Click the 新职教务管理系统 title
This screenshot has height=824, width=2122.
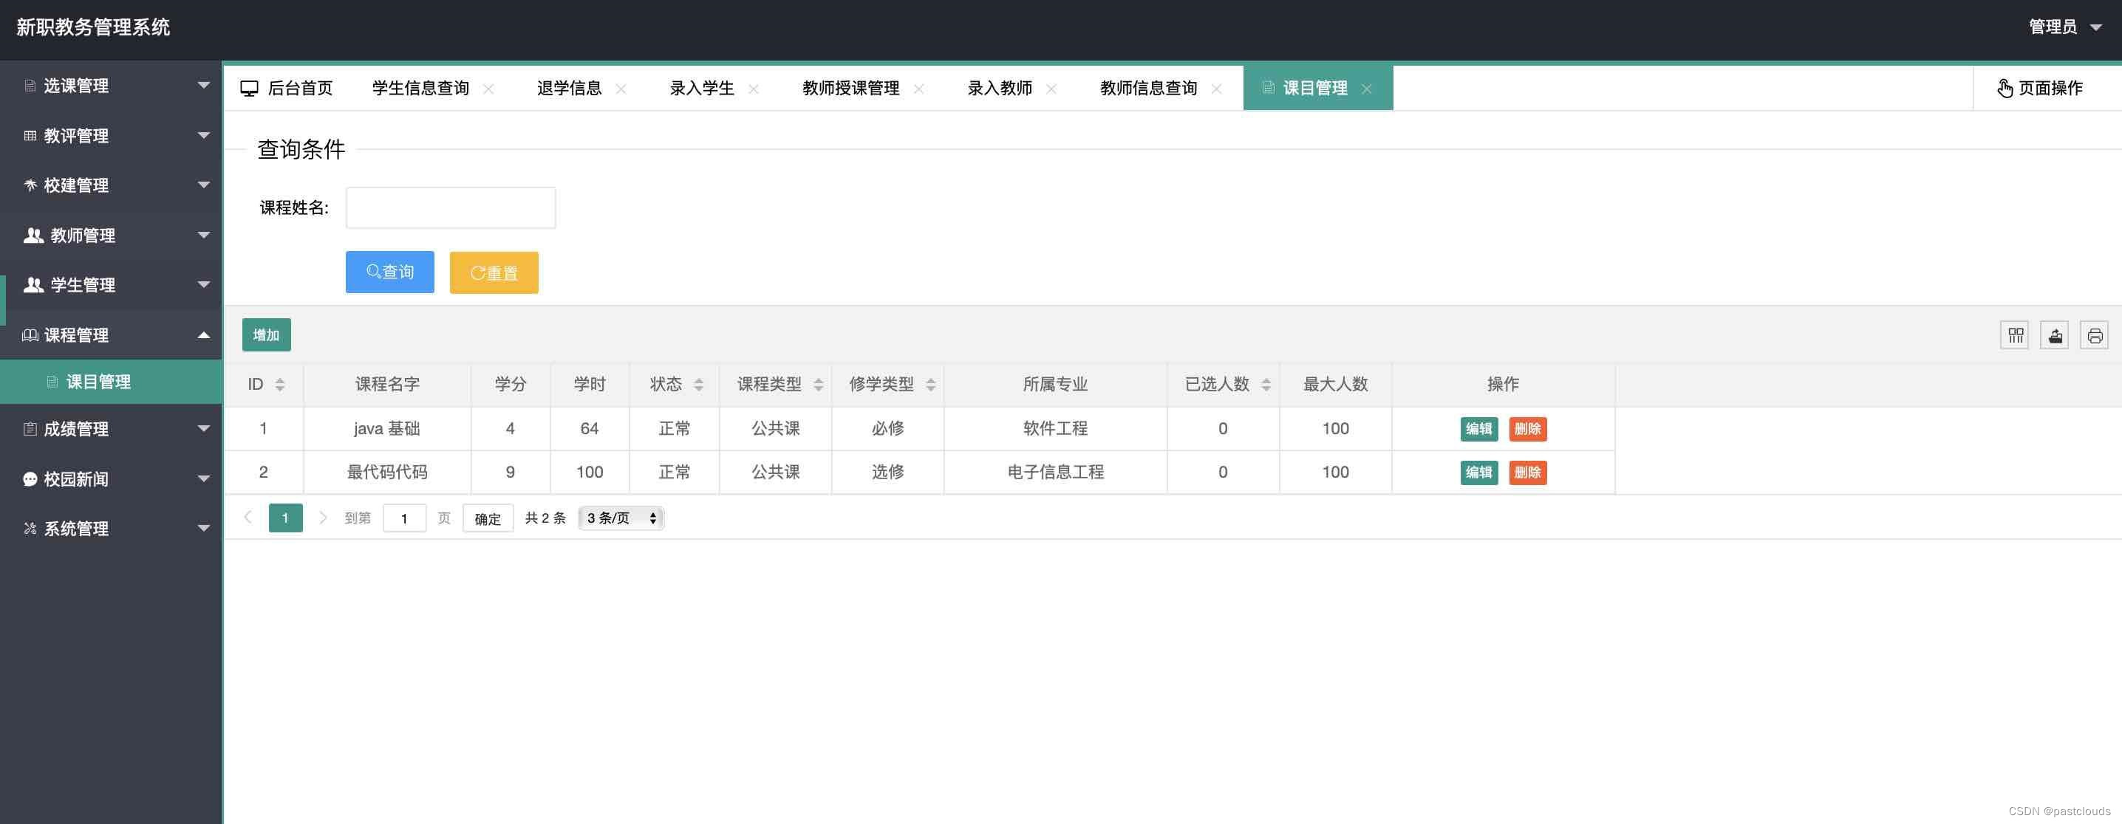pos(93,27)
